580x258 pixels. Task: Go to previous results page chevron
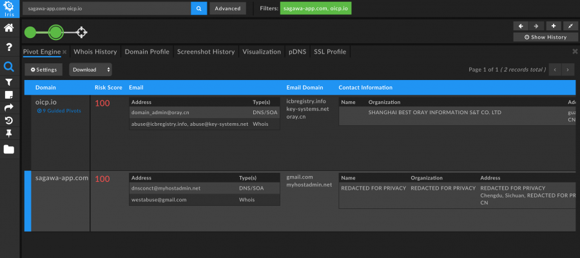[555, 70]
